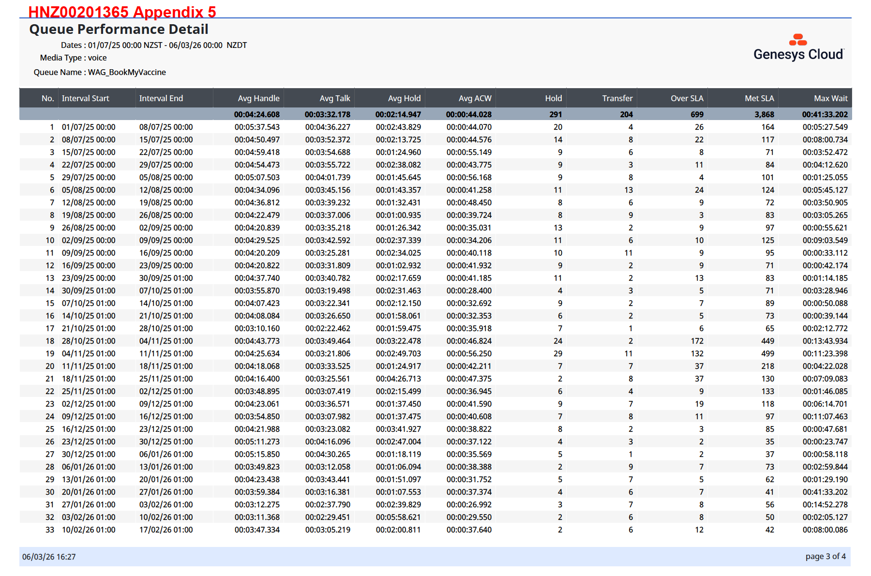
Task: Click the page 3 of 4 footer text
Action: 826,556
